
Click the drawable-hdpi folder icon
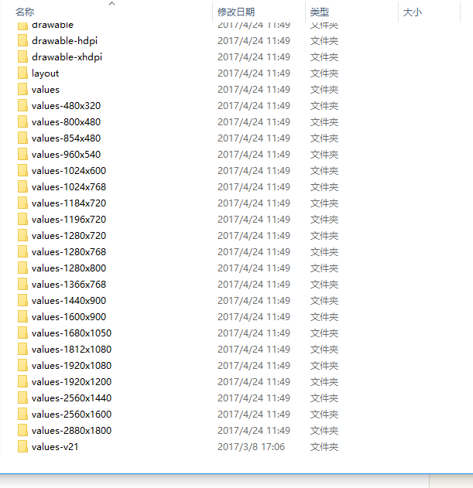pyautogui.click(x=22, y=41)
